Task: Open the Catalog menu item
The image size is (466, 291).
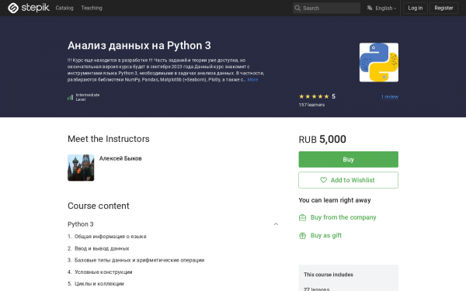Action: click(64, 8)
